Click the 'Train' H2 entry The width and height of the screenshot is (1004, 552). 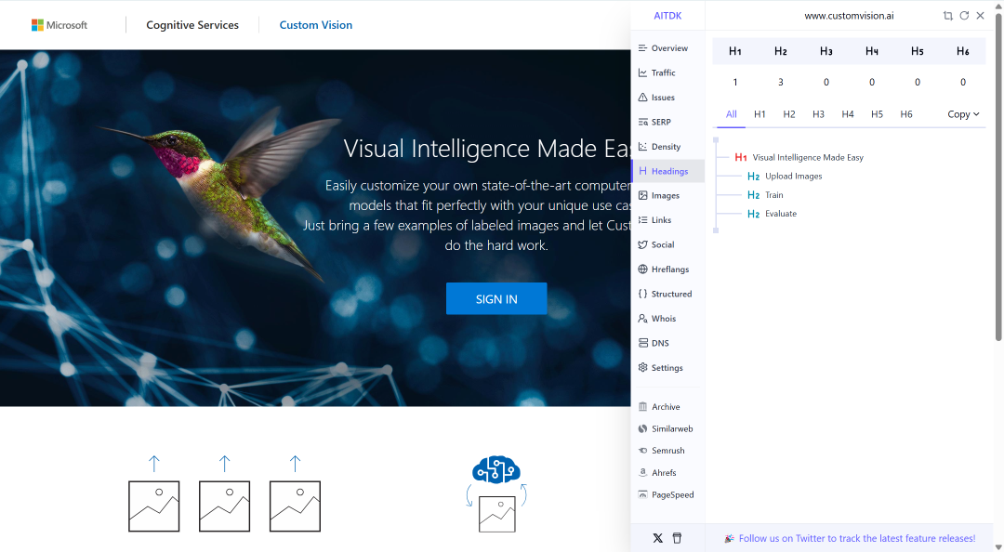click(774, 194)
